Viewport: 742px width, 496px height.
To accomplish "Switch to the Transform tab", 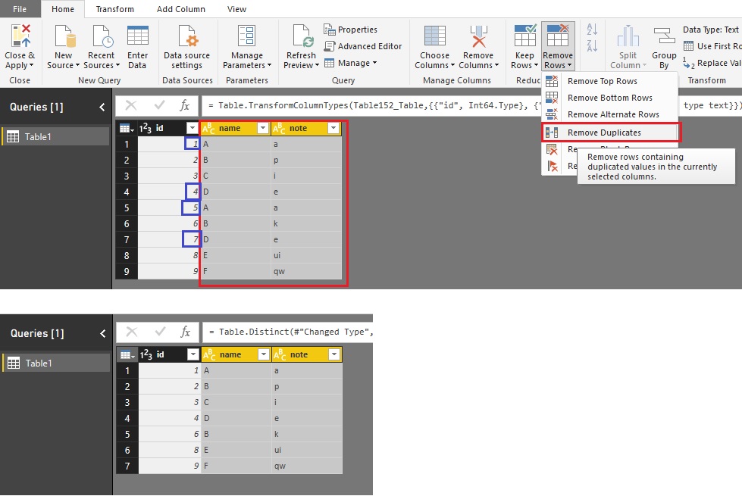I will point(115,9).
